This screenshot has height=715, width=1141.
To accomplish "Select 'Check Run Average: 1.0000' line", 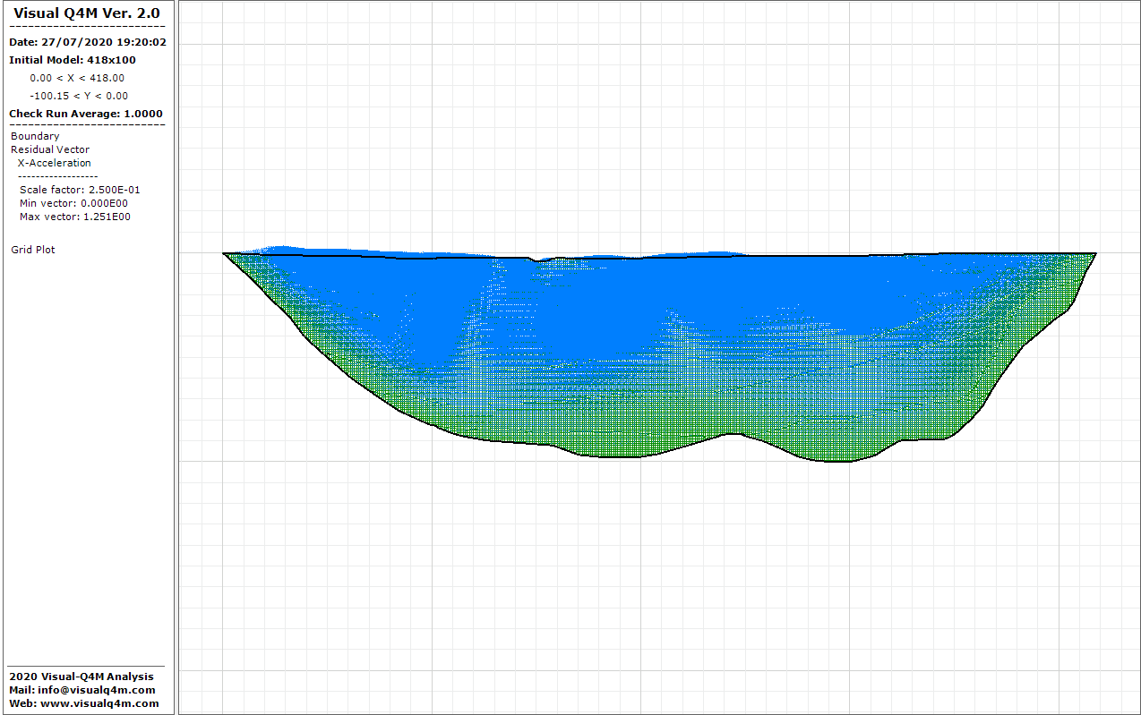I will [x=86, y=114].
